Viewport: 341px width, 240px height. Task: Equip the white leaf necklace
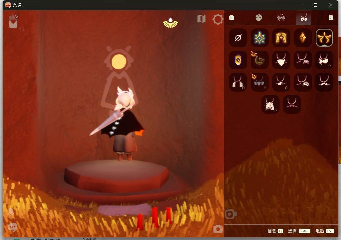(x=281, y=82)
